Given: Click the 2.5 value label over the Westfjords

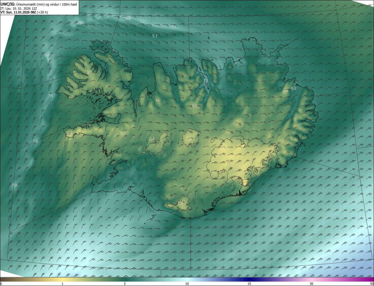Looking at the screenshot, I should click(x=89, y=73).
